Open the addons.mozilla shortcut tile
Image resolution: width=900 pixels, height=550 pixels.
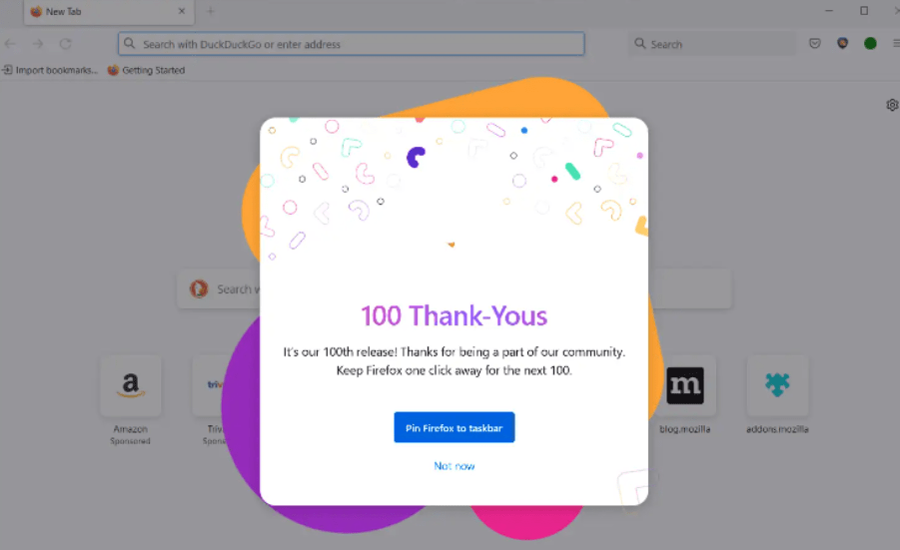pyautogui.click(x=777, y=386)
